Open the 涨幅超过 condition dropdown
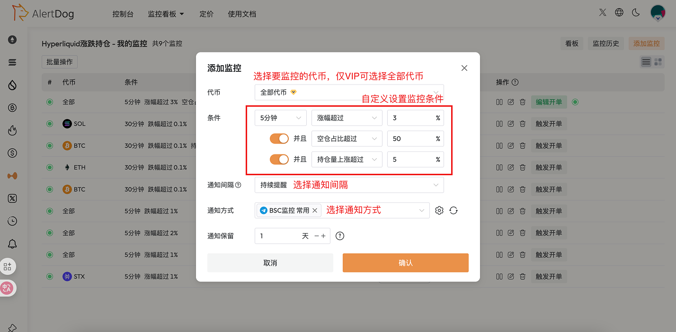 [x=347, y=118]
